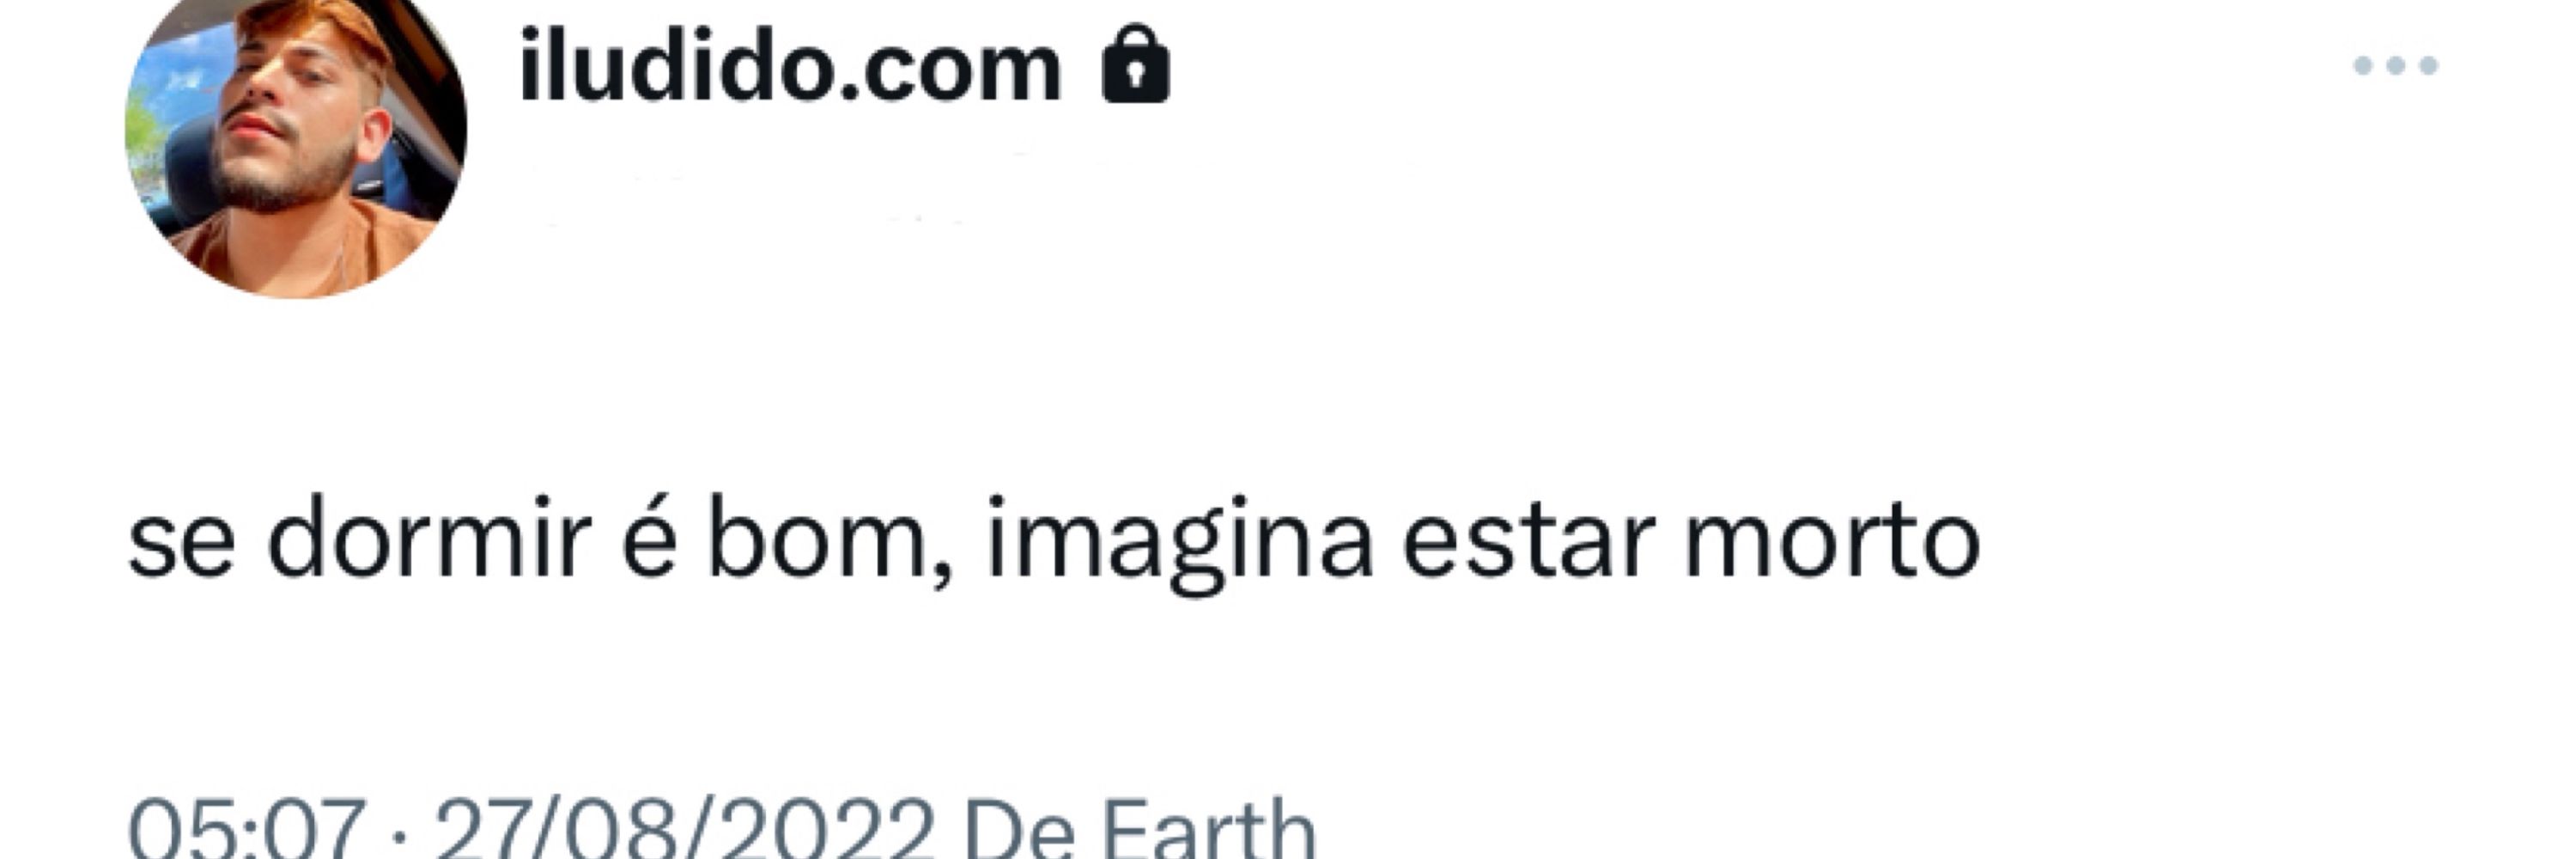Open the three-dot more options menu
This screenshot has width=2576, height=859.
2395,66
